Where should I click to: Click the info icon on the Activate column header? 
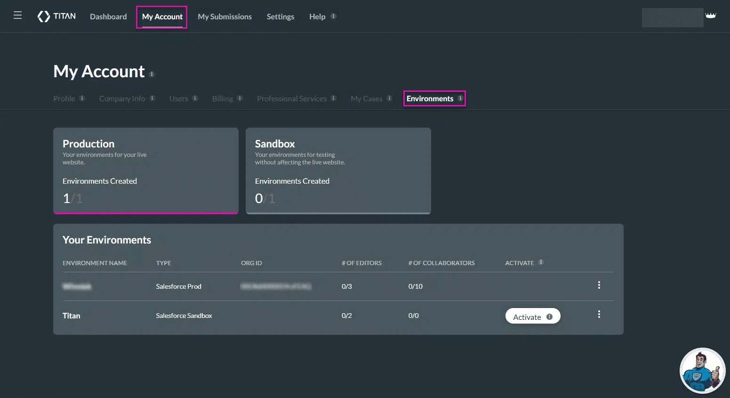pyautogui.click(x=541, y=262)
